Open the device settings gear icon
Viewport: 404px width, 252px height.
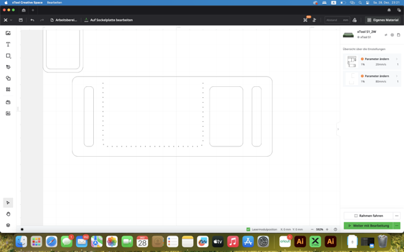(x=392, y=35)
